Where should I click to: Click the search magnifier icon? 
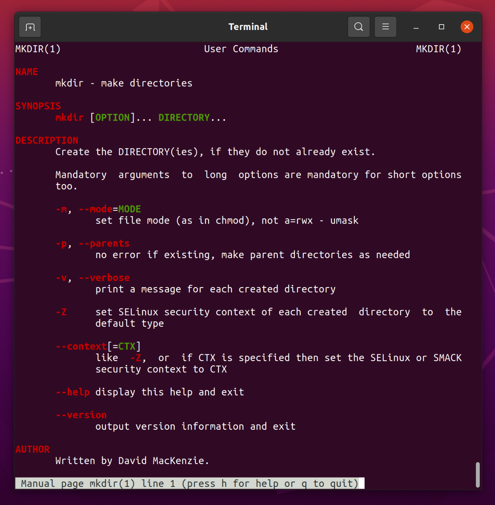pyautogui.click(x=358, y=26)
